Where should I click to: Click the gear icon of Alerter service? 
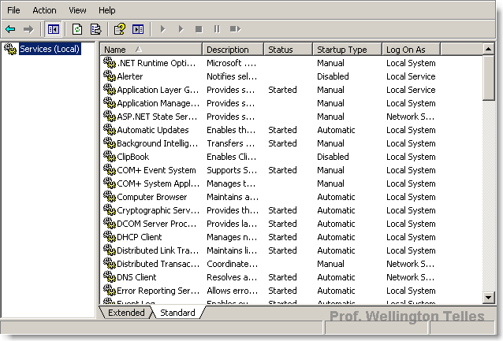(x=110, y=76)
